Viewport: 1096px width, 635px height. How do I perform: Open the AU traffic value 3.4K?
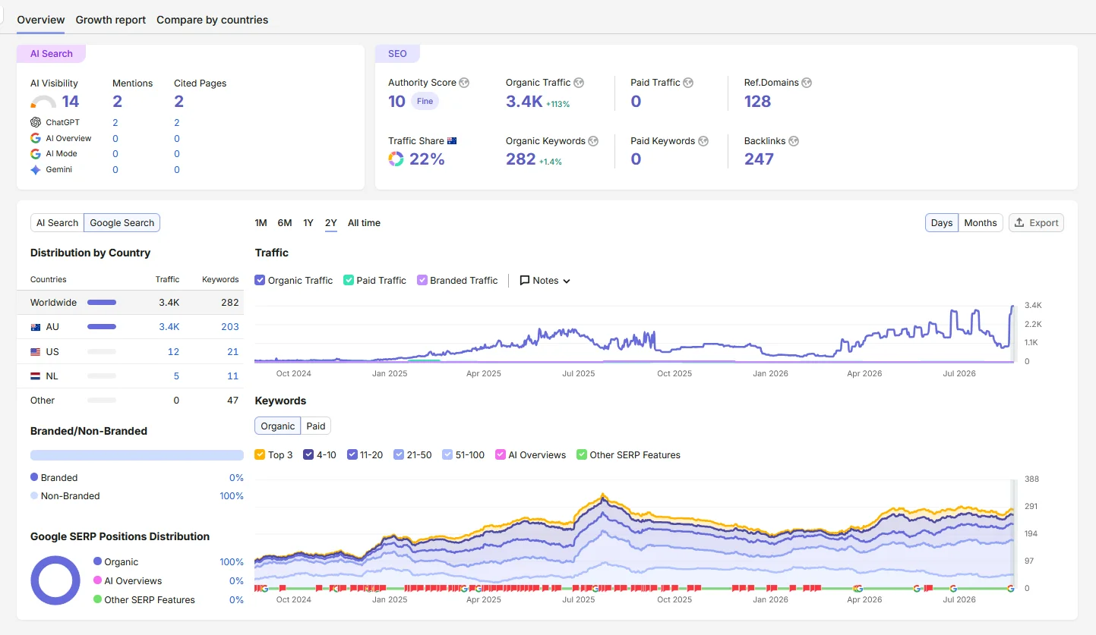coord(169,327)
